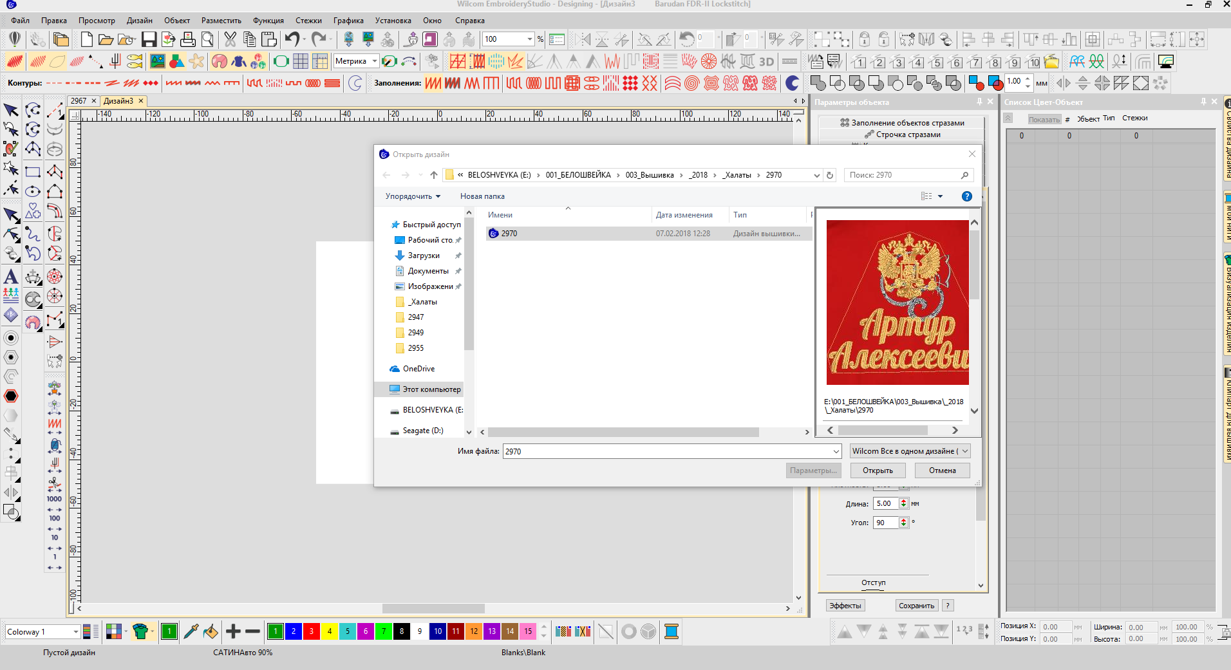Click the plus icon to add color
1231x670 pixels.
point(233,631)
